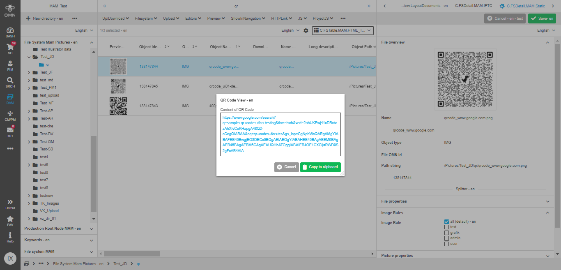Open the PIM module in sidebar
Screen dimensions: 561x270
[9, 64]
